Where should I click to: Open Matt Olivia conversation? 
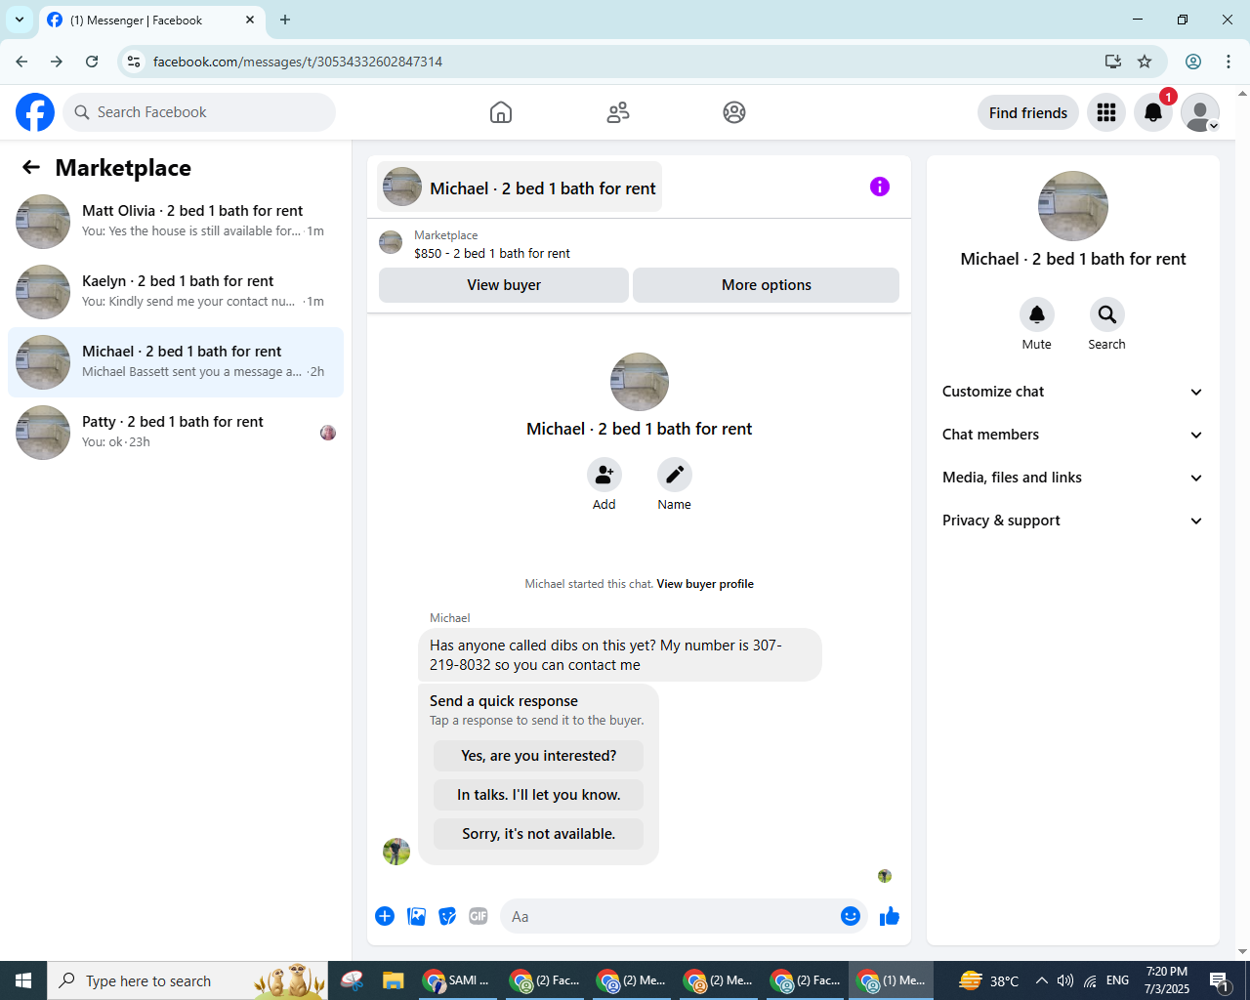(x=176, y=222)
